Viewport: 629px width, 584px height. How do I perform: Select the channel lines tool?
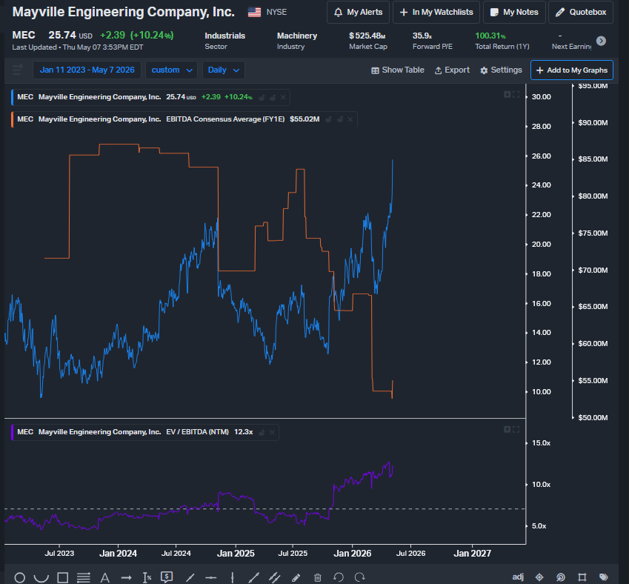(x=275, y=577)
